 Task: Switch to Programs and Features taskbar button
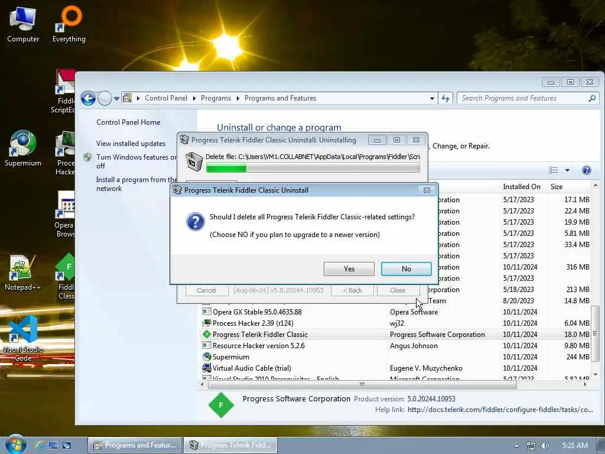[135, 445]
